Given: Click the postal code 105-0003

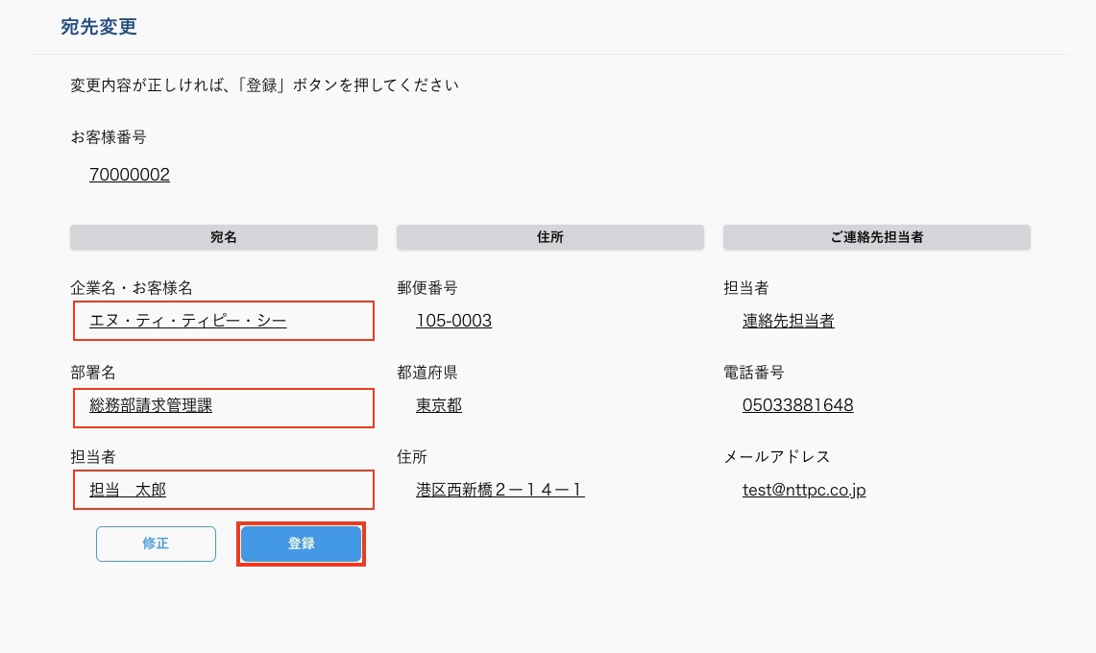Looking at the screenshot, I should pos(453,321).
